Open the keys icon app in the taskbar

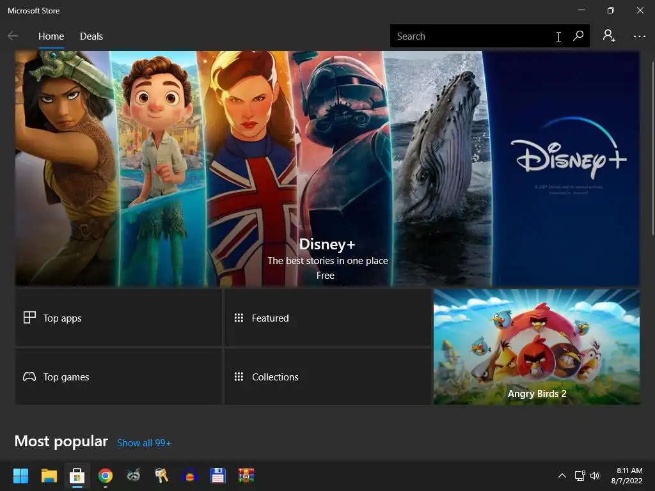pos(161,476)
